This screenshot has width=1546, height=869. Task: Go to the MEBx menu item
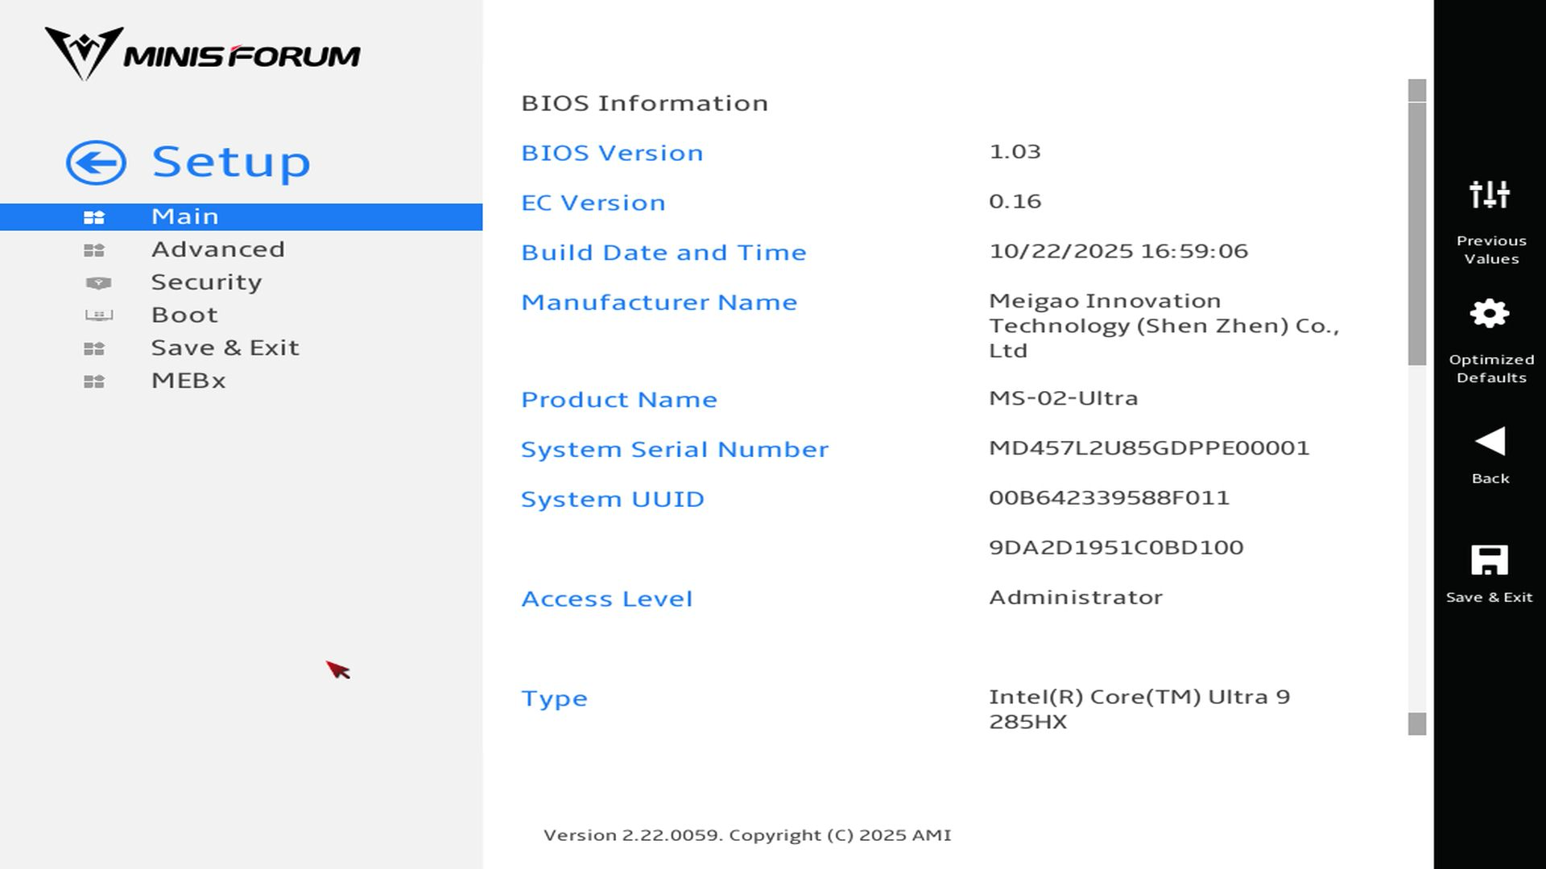tap(188, 381)
